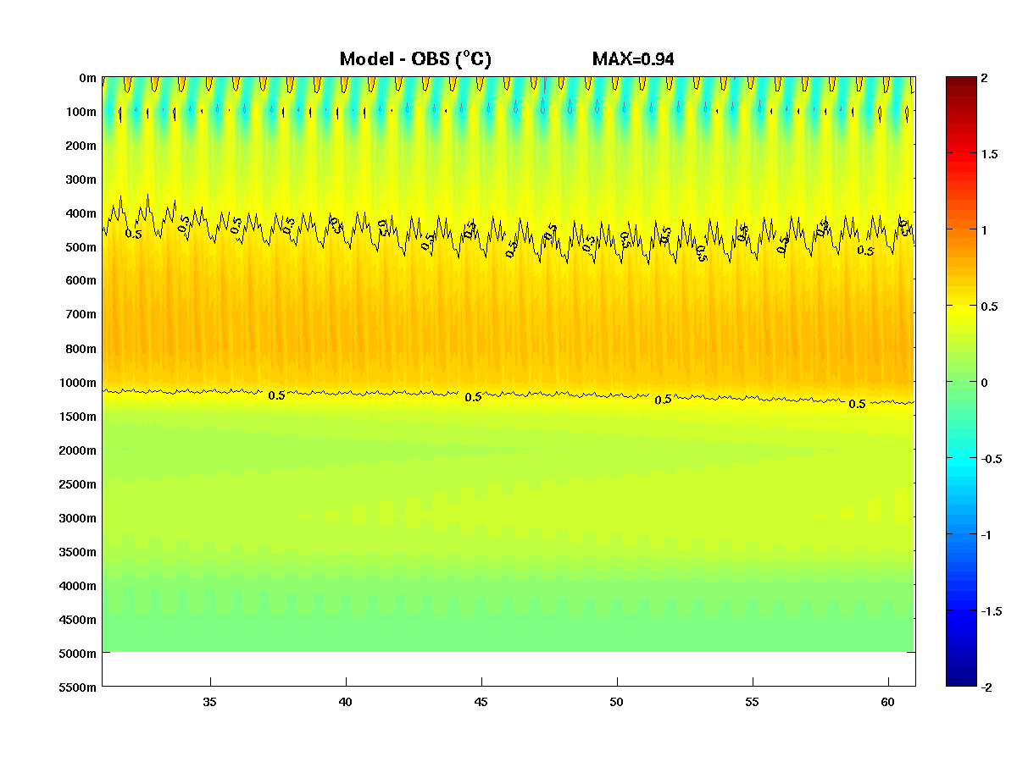Click the x-axis tick label "55"
Screen dimensions: 1017x762
753,702
